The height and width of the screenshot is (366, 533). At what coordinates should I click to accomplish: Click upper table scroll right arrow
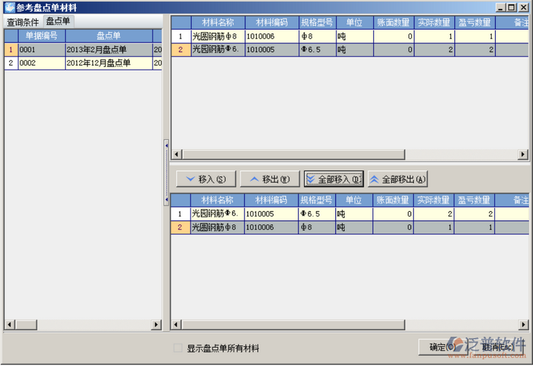[x=523, y=154]
